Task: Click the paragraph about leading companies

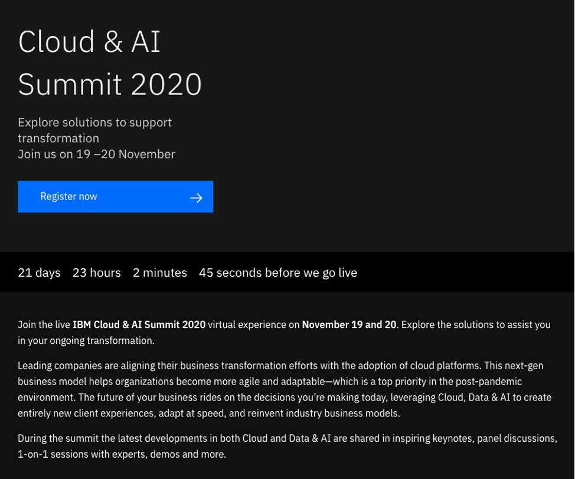Action: pos(283,389)
